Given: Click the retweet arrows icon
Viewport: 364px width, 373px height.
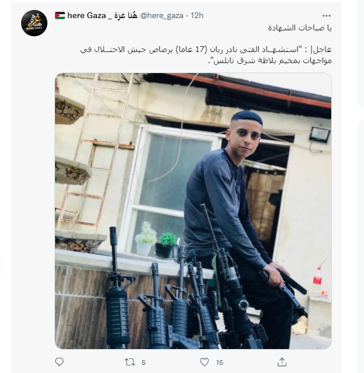Looking at the screenshot, I should (130, 362).
